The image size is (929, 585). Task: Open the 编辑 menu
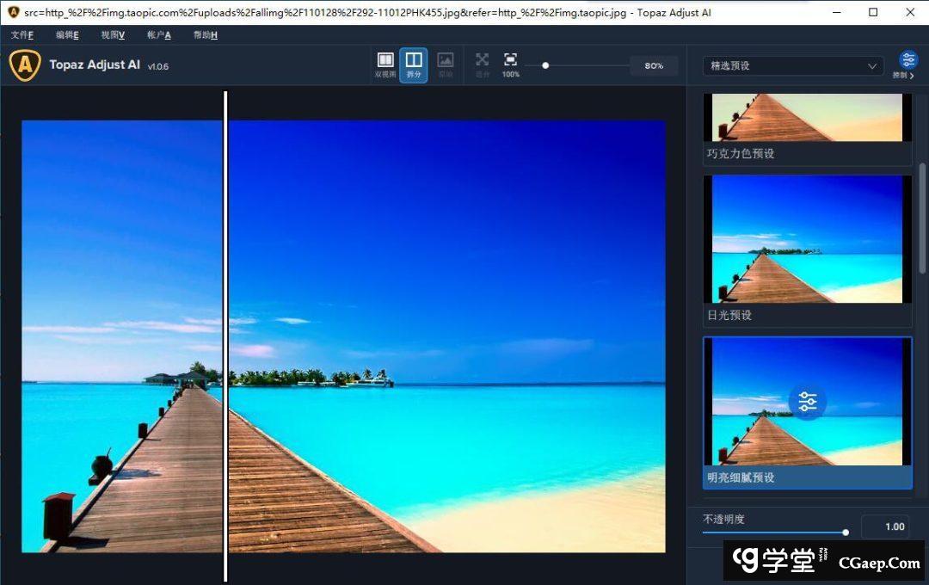[66, 35]
